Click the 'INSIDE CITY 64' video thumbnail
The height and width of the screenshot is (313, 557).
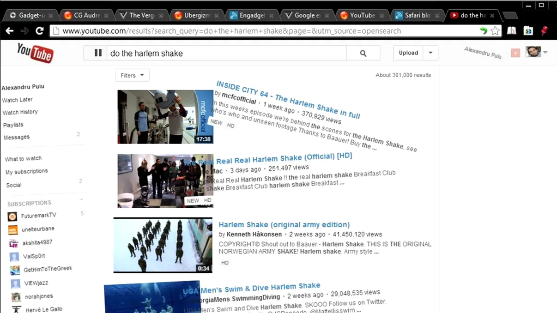(165, 116)
